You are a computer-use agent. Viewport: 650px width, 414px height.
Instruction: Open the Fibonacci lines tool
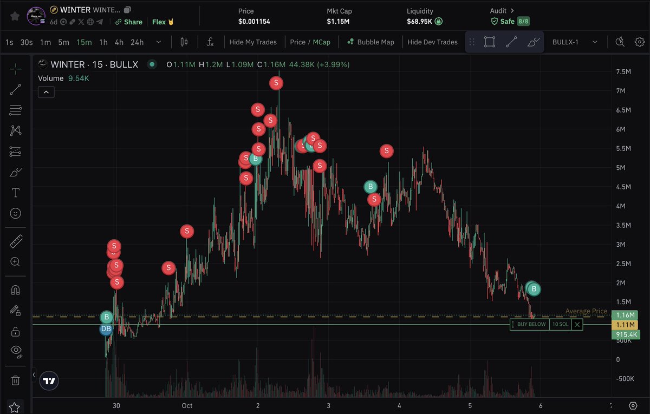click(x=16, y=110)
